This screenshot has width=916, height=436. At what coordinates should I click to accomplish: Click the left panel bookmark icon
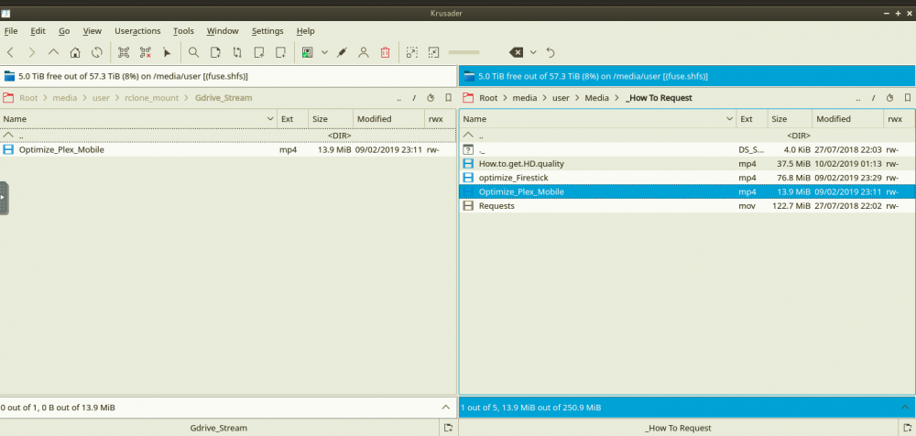(x=449, y=98)
